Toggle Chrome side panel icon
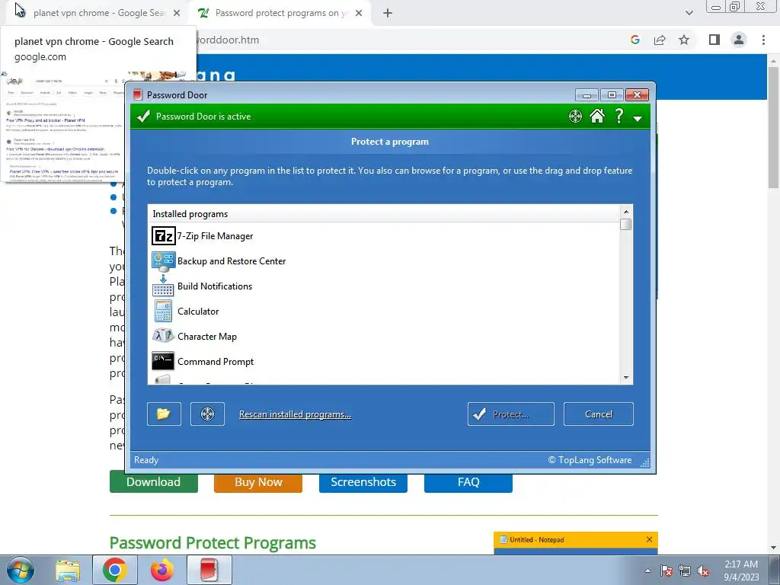Screen dimensions: 780x585 tap(714, 40)
